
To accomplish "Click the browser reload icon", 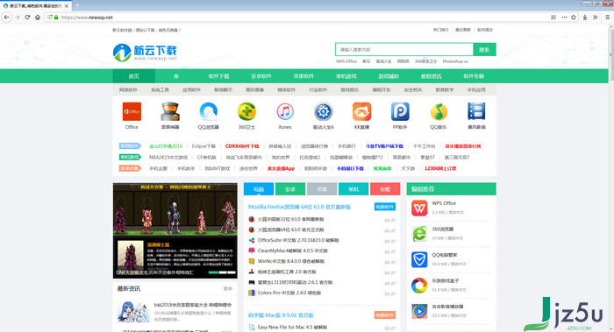I will pyautogui.click(x=27, y=18).
